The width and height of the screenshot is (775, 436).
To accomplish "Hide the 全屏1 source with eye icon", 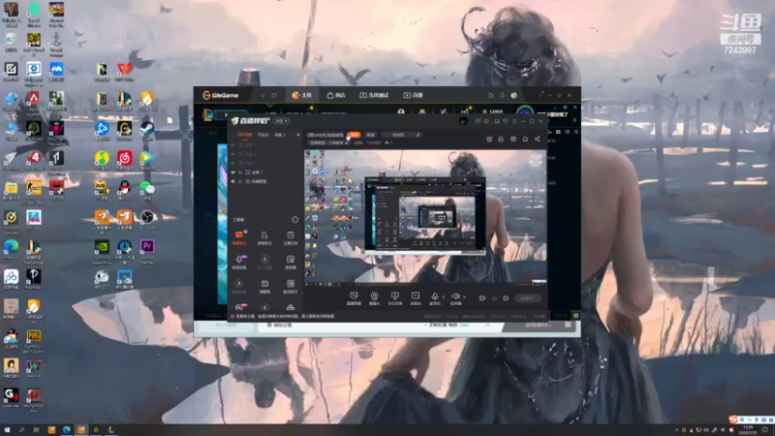I will pos(233,172).
